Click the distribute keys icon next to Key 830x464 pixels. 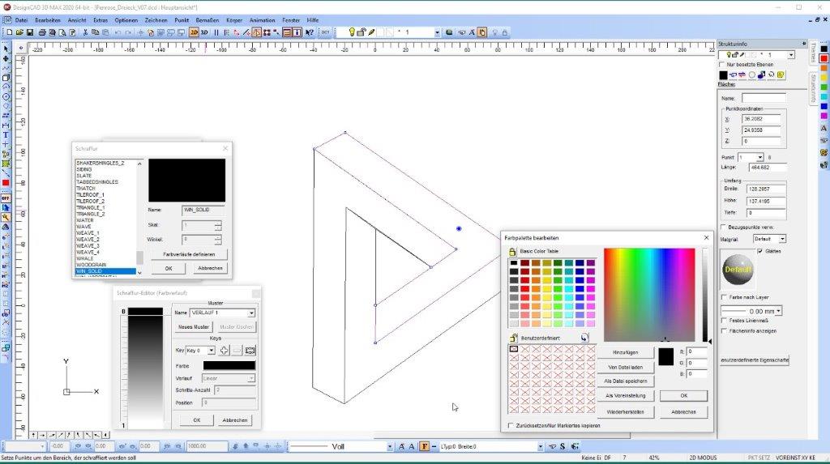[250, 351]
